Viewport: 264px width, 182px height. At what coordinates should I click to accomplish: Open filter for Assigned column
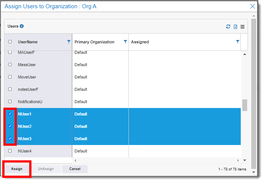click(237, 42)
